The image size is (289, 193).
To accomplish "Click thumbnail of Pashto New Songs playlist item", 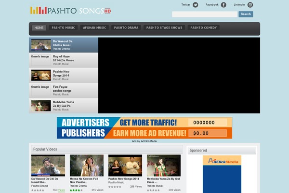I will 41,75.
